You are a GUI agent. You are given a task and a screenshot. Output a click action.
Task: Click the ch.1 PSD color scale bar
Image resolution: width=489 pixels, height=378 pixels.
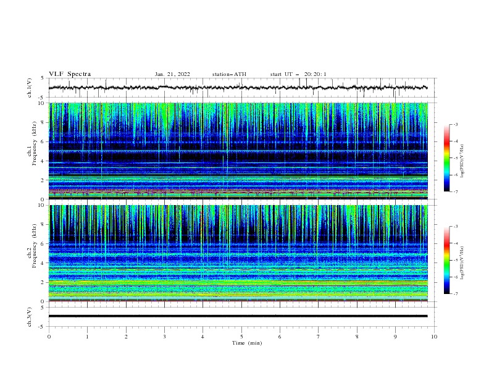(446, 158)
